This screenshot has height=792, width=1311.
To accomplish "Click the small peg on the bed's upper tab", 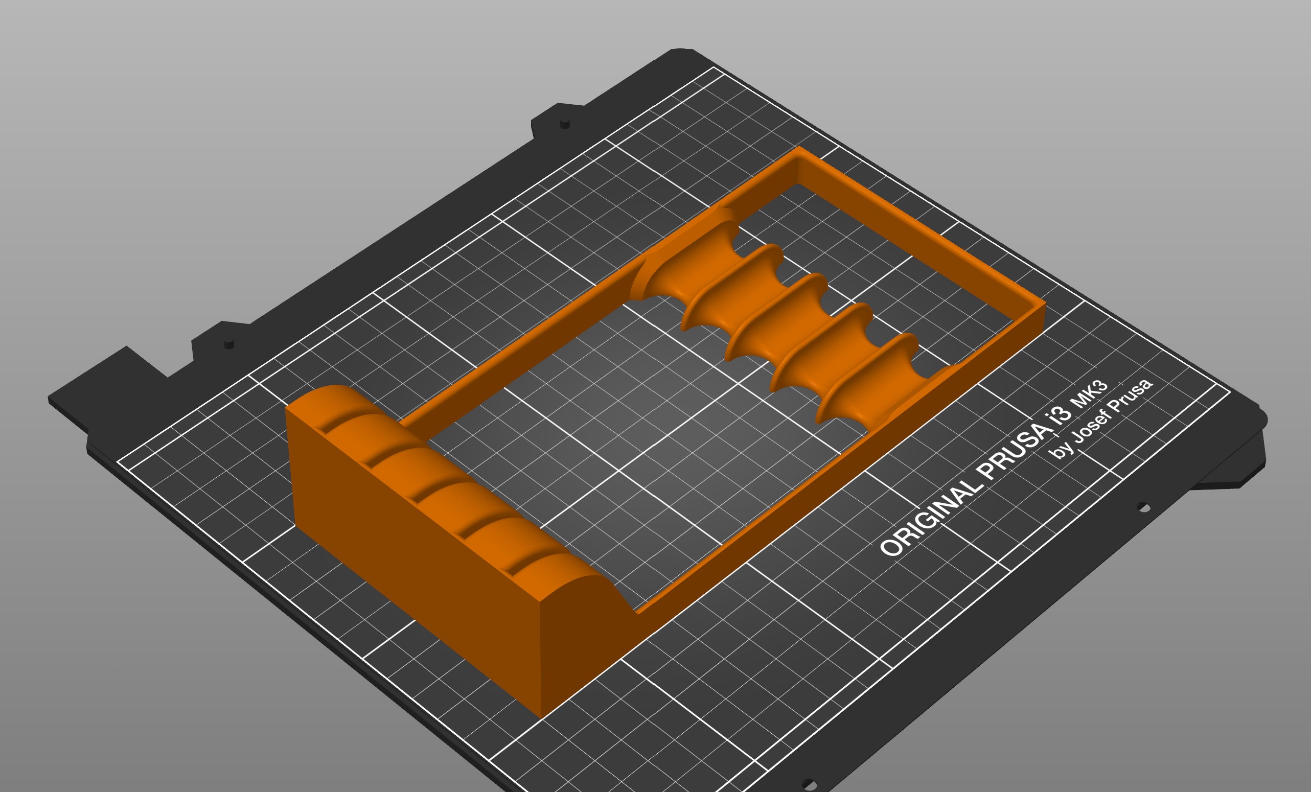I will pyautogui.click(x=565, y=124).
